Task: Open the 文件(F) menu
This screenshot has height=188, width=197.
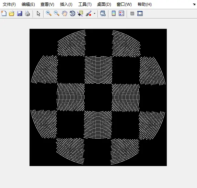Action: [9, 4]
